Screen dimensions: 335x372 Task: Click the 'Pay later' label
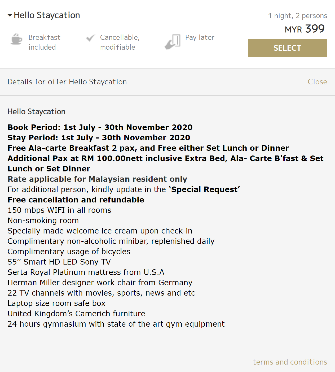point(200,37)
